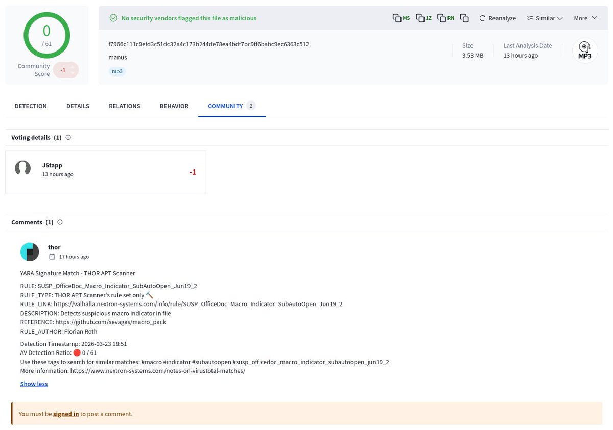Open the info tooltip beside Voting details
Image resolution: width=613 pixels, height=430 pixels.
coord(68,137)
